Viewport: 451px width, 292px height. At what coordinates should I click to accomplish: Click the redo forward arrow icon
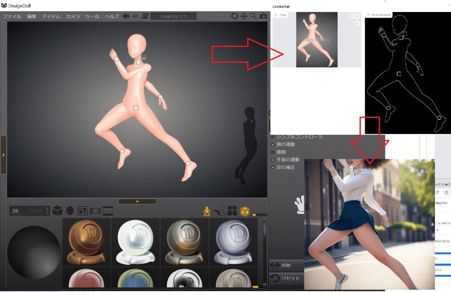tap(135, 16)
